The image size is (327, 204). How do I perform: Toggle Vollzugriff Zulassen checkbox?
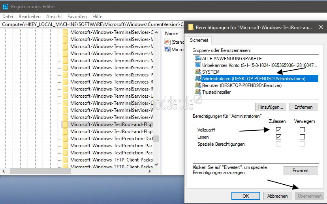point(278,130)
